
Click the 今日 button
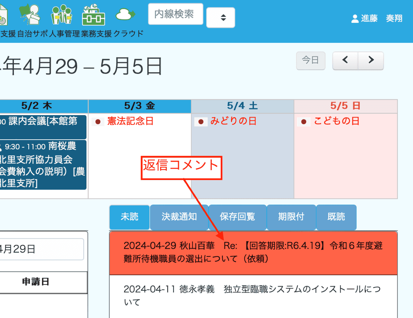tap(310, 60)
